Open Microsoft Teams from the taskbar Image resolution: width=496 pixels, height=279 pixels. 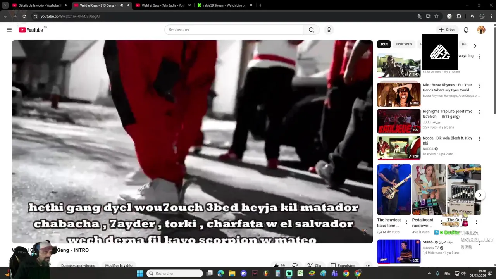(334, 274)
